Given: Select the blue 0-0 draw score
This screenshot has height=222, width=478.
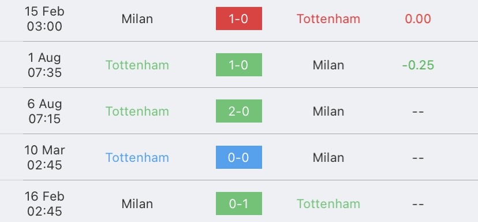Looking at the screenshot, I should tap(238, 157).
